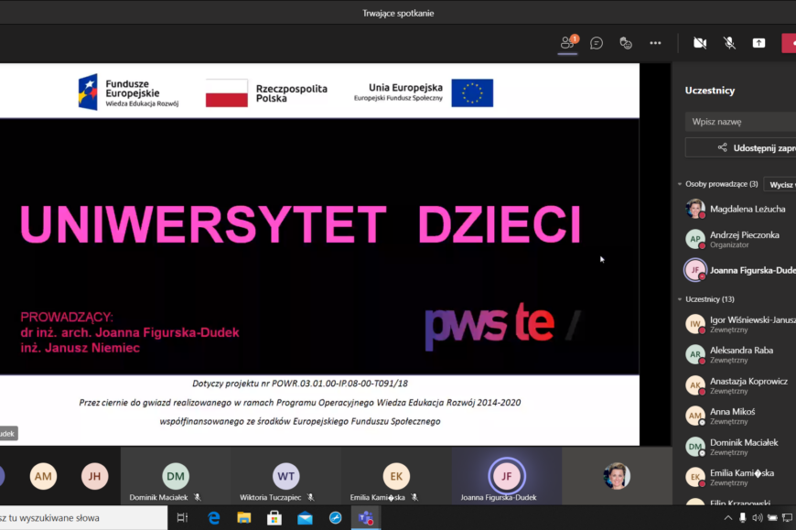The image size is (796, 530).
Task: Click the share content icon
Action: (758, 43)
